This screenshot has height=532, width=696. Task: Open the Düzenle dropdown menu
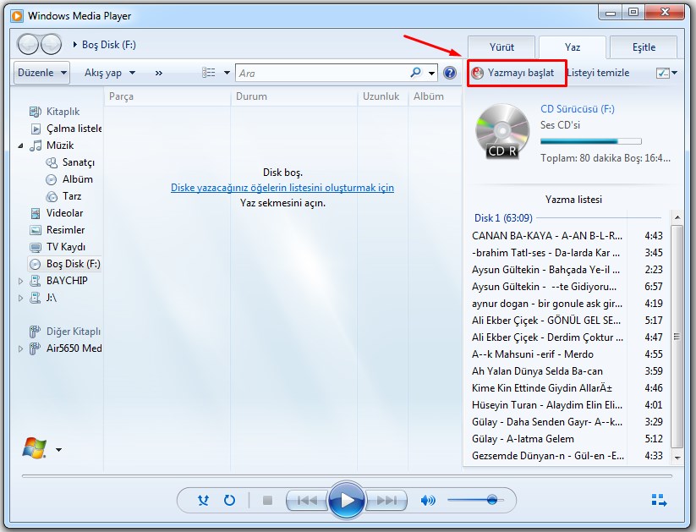pos(41,73)
